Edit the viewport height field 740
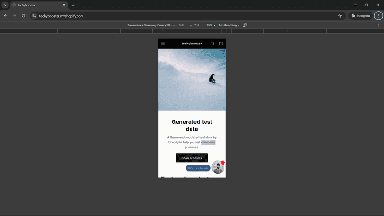 [x=197, y=25]
